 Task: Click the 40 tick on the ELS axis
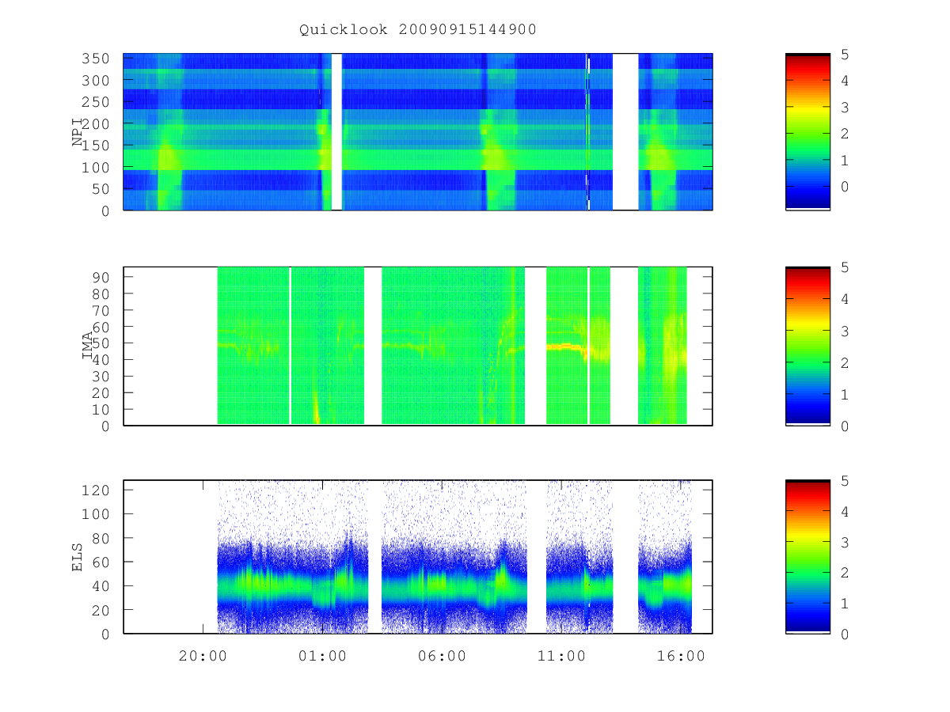[x=101, y=585]
